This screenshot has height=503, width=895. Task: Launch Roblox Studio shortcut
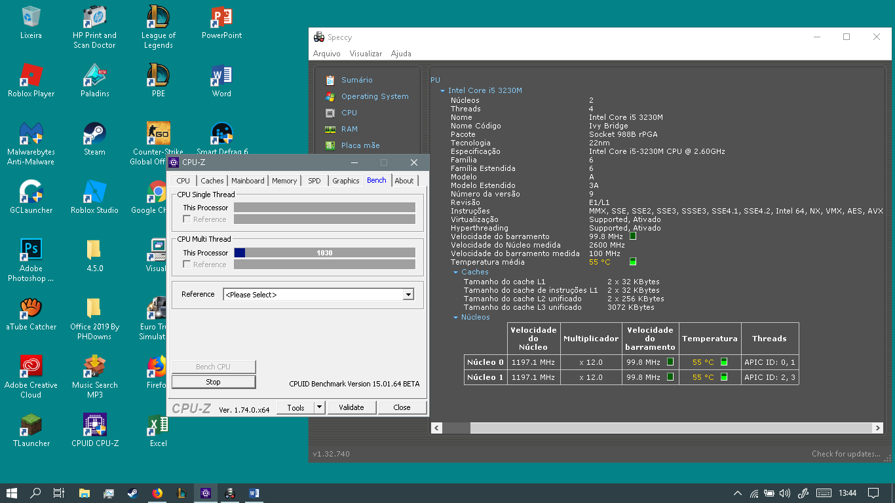pos(94,198)
